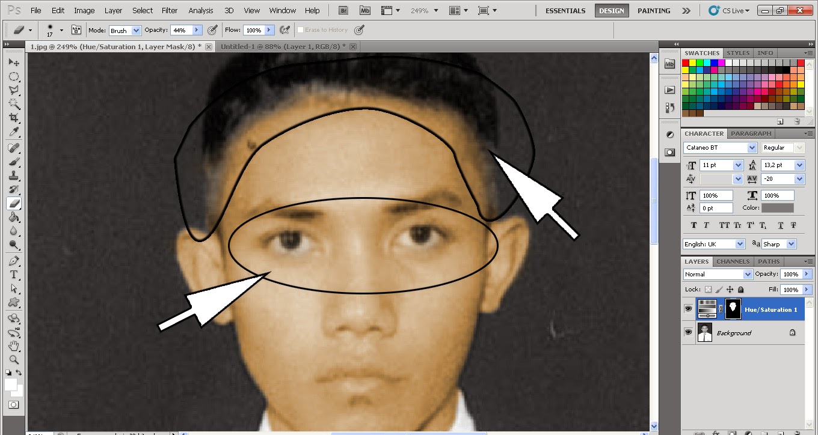Open the Analysis menu

tap(201, 10)
